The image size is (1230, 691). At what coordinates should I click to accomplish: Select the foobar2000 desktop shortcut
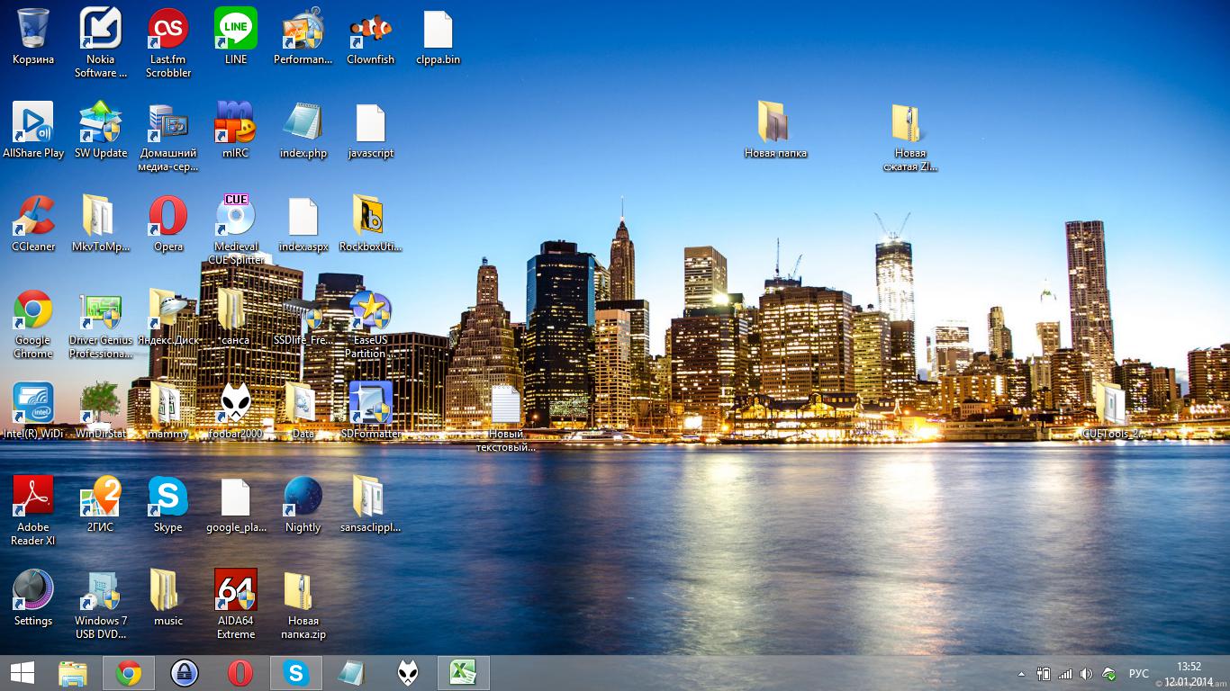tap(235, 406)
